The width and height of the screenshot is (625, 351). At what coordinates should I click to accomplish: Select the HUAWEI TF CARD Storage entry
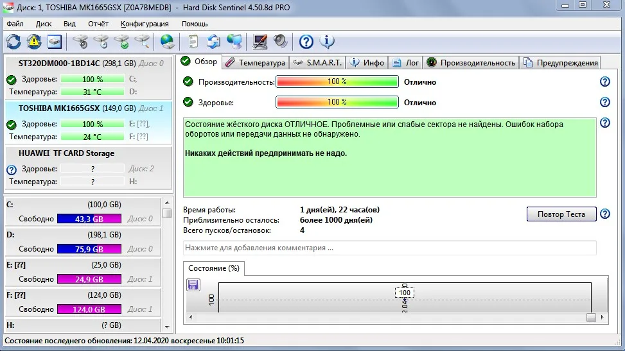coord(88,167)
